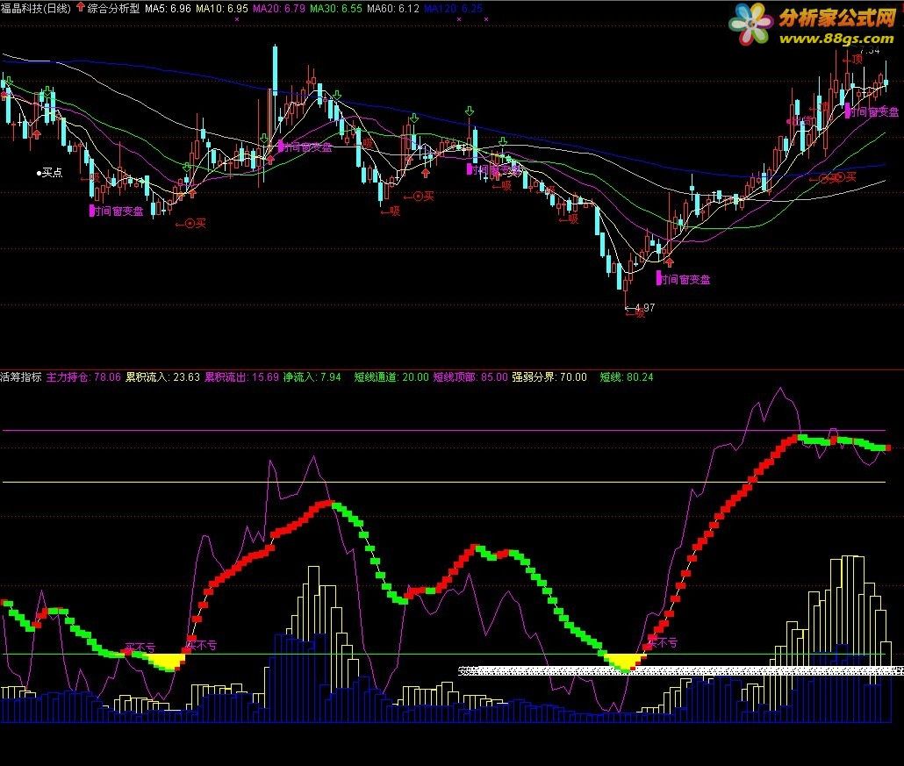Click the red 顶 marker near the price high
Image resolution: width=904 pixels, height=766 pixels.
853,59
